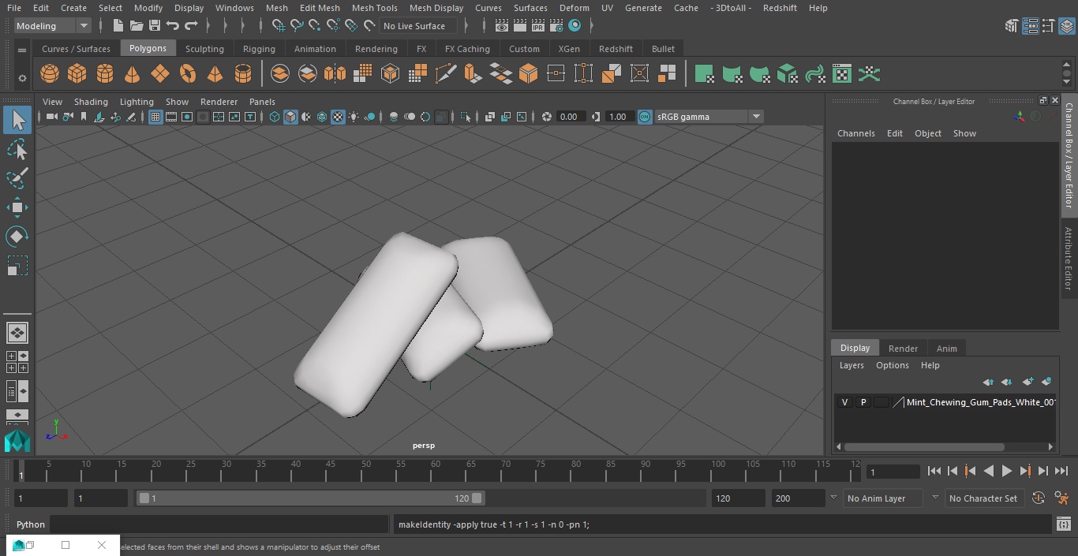Open the No Live Surface field
This screenshot has height=556, width=1078.
coord(417,26)
